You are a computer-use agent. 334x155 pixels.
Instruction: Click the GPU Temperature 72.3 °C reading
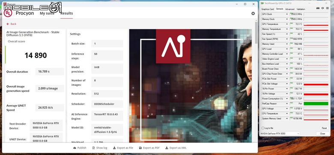click(x=296, y=24)
